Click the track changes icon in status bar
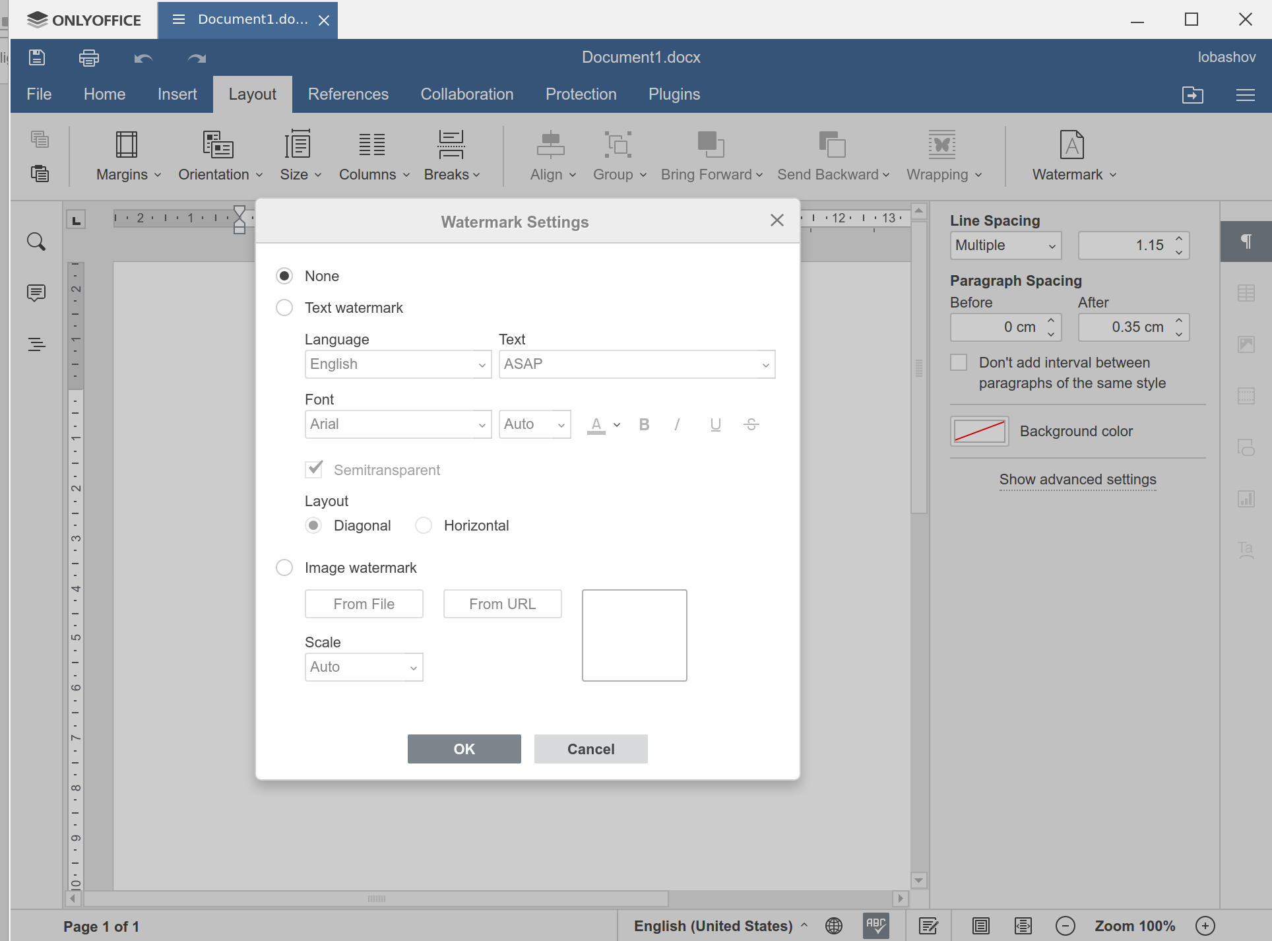 [930, 925]
